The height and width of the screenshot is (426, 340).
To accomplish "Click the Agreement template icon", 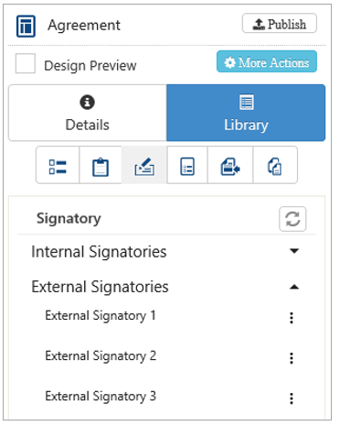I will coord(26,27).
